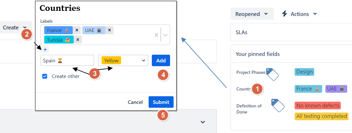Remove the France label chip
Image resolution: width=352 pixels, height=133 pixels.
(x=77, y=30)
